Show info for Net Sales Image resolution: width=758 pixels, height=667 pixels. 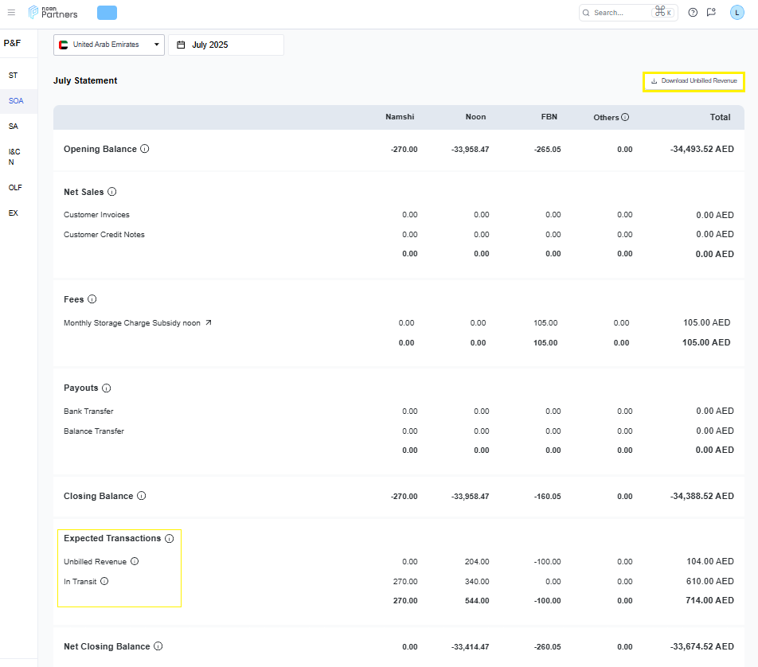(x=111, y=192)
